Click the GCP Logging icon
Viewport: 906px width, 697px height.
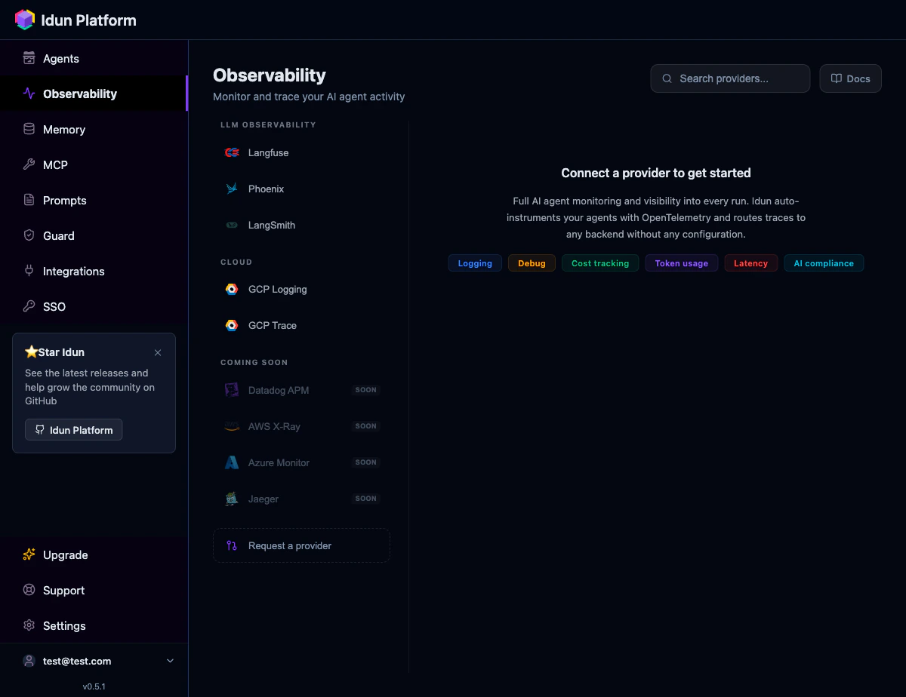231,289
